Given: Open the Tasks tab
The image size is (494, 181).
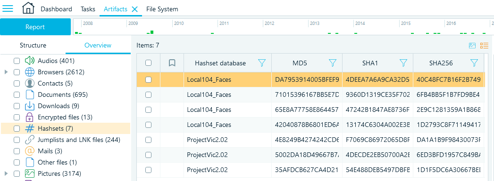Looking at the screenshot, I should pyautogui.click(x=88, y=9).
